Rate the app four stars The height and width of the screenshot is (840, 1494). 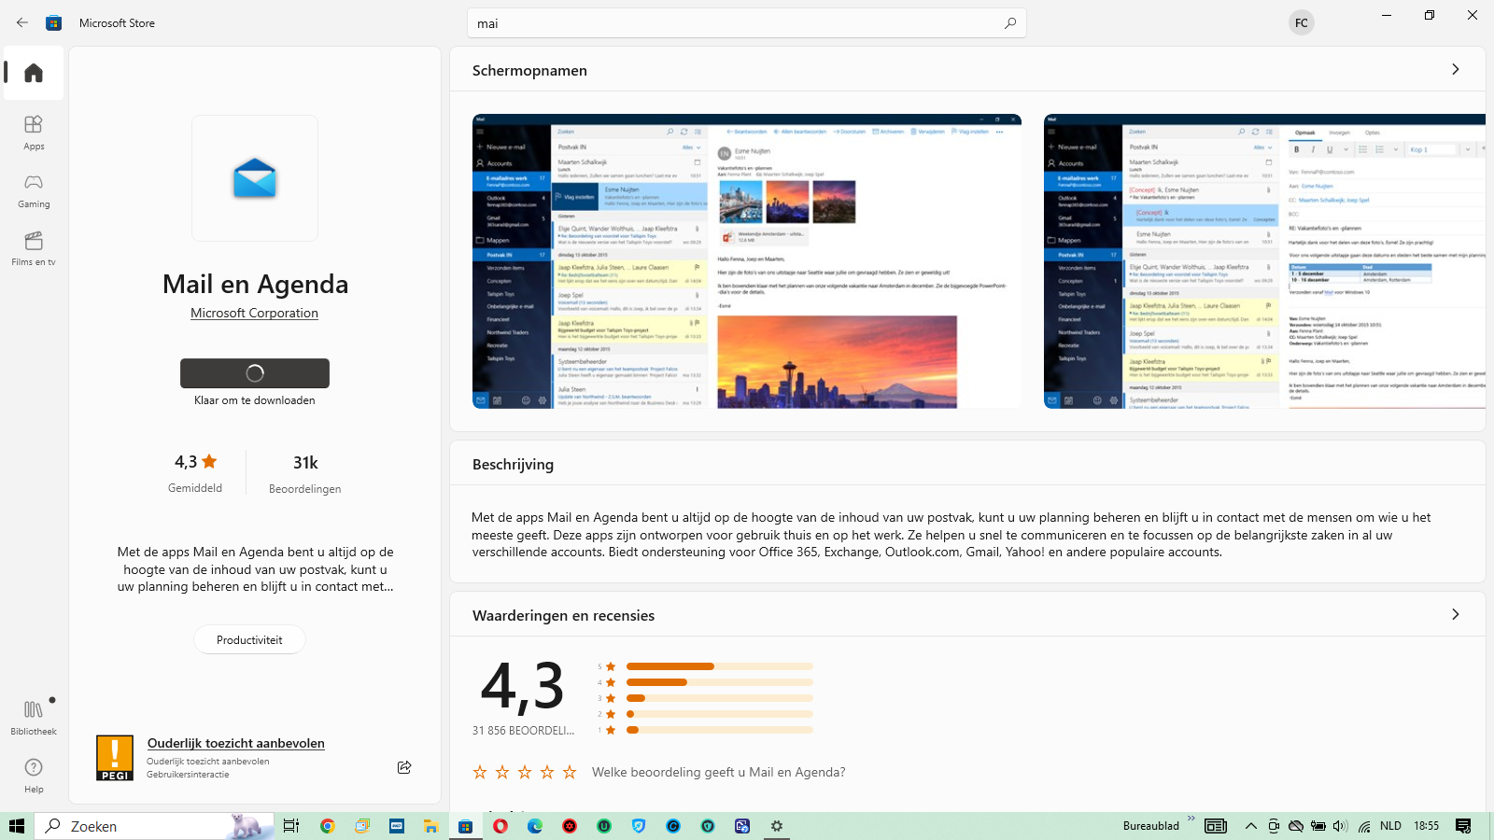[x=547, y=772]
